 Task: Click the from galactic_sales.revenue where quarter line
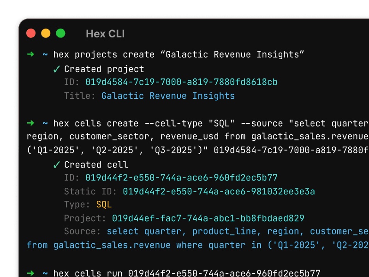[198, 245]
